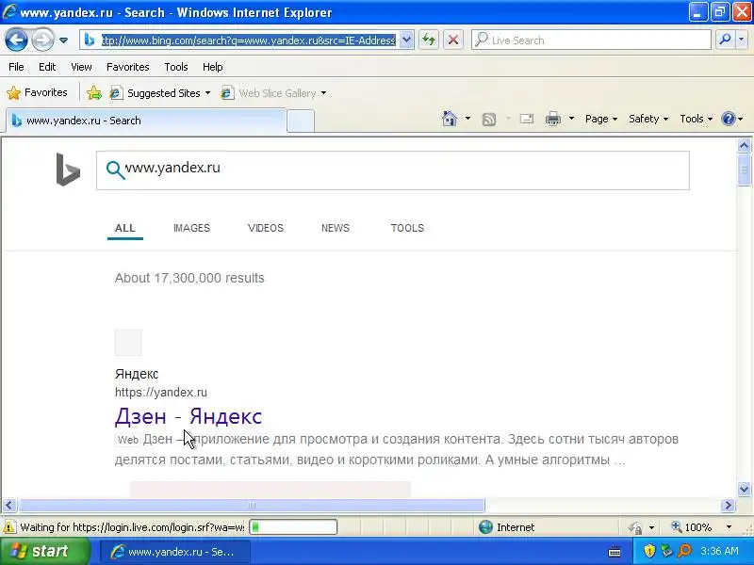
Task: Click the status bar warning icon
Action: tap(9, 527)
